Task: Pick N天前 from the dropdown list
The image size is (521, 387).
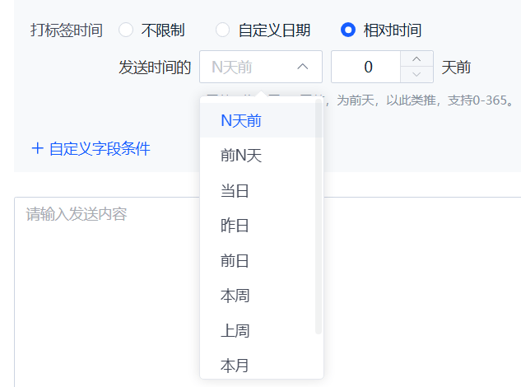Action: (241, 120)
